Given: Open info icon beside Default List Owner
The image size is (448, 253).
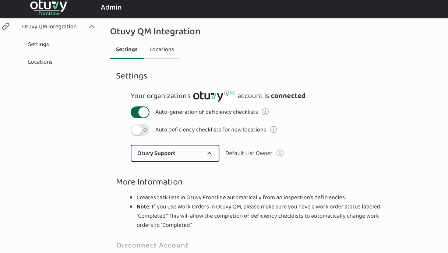Looking at the screenshot, I should pyautogui.click(x=280, y=153).
